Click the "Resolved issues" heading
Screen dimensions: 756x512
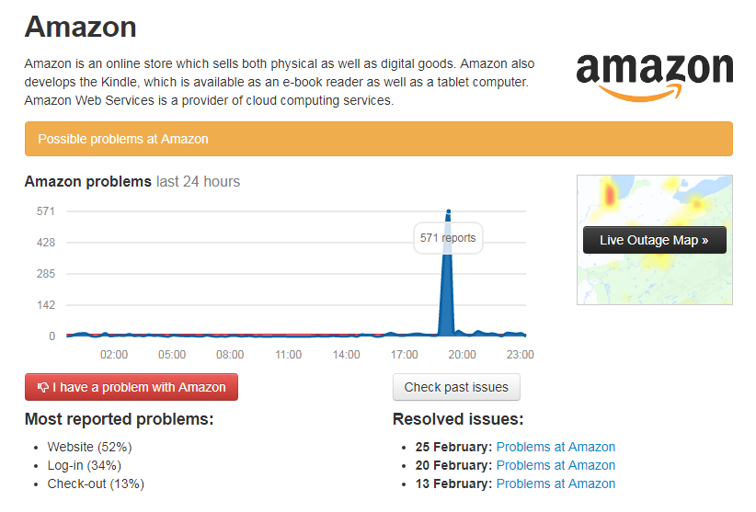coord(458,419)
